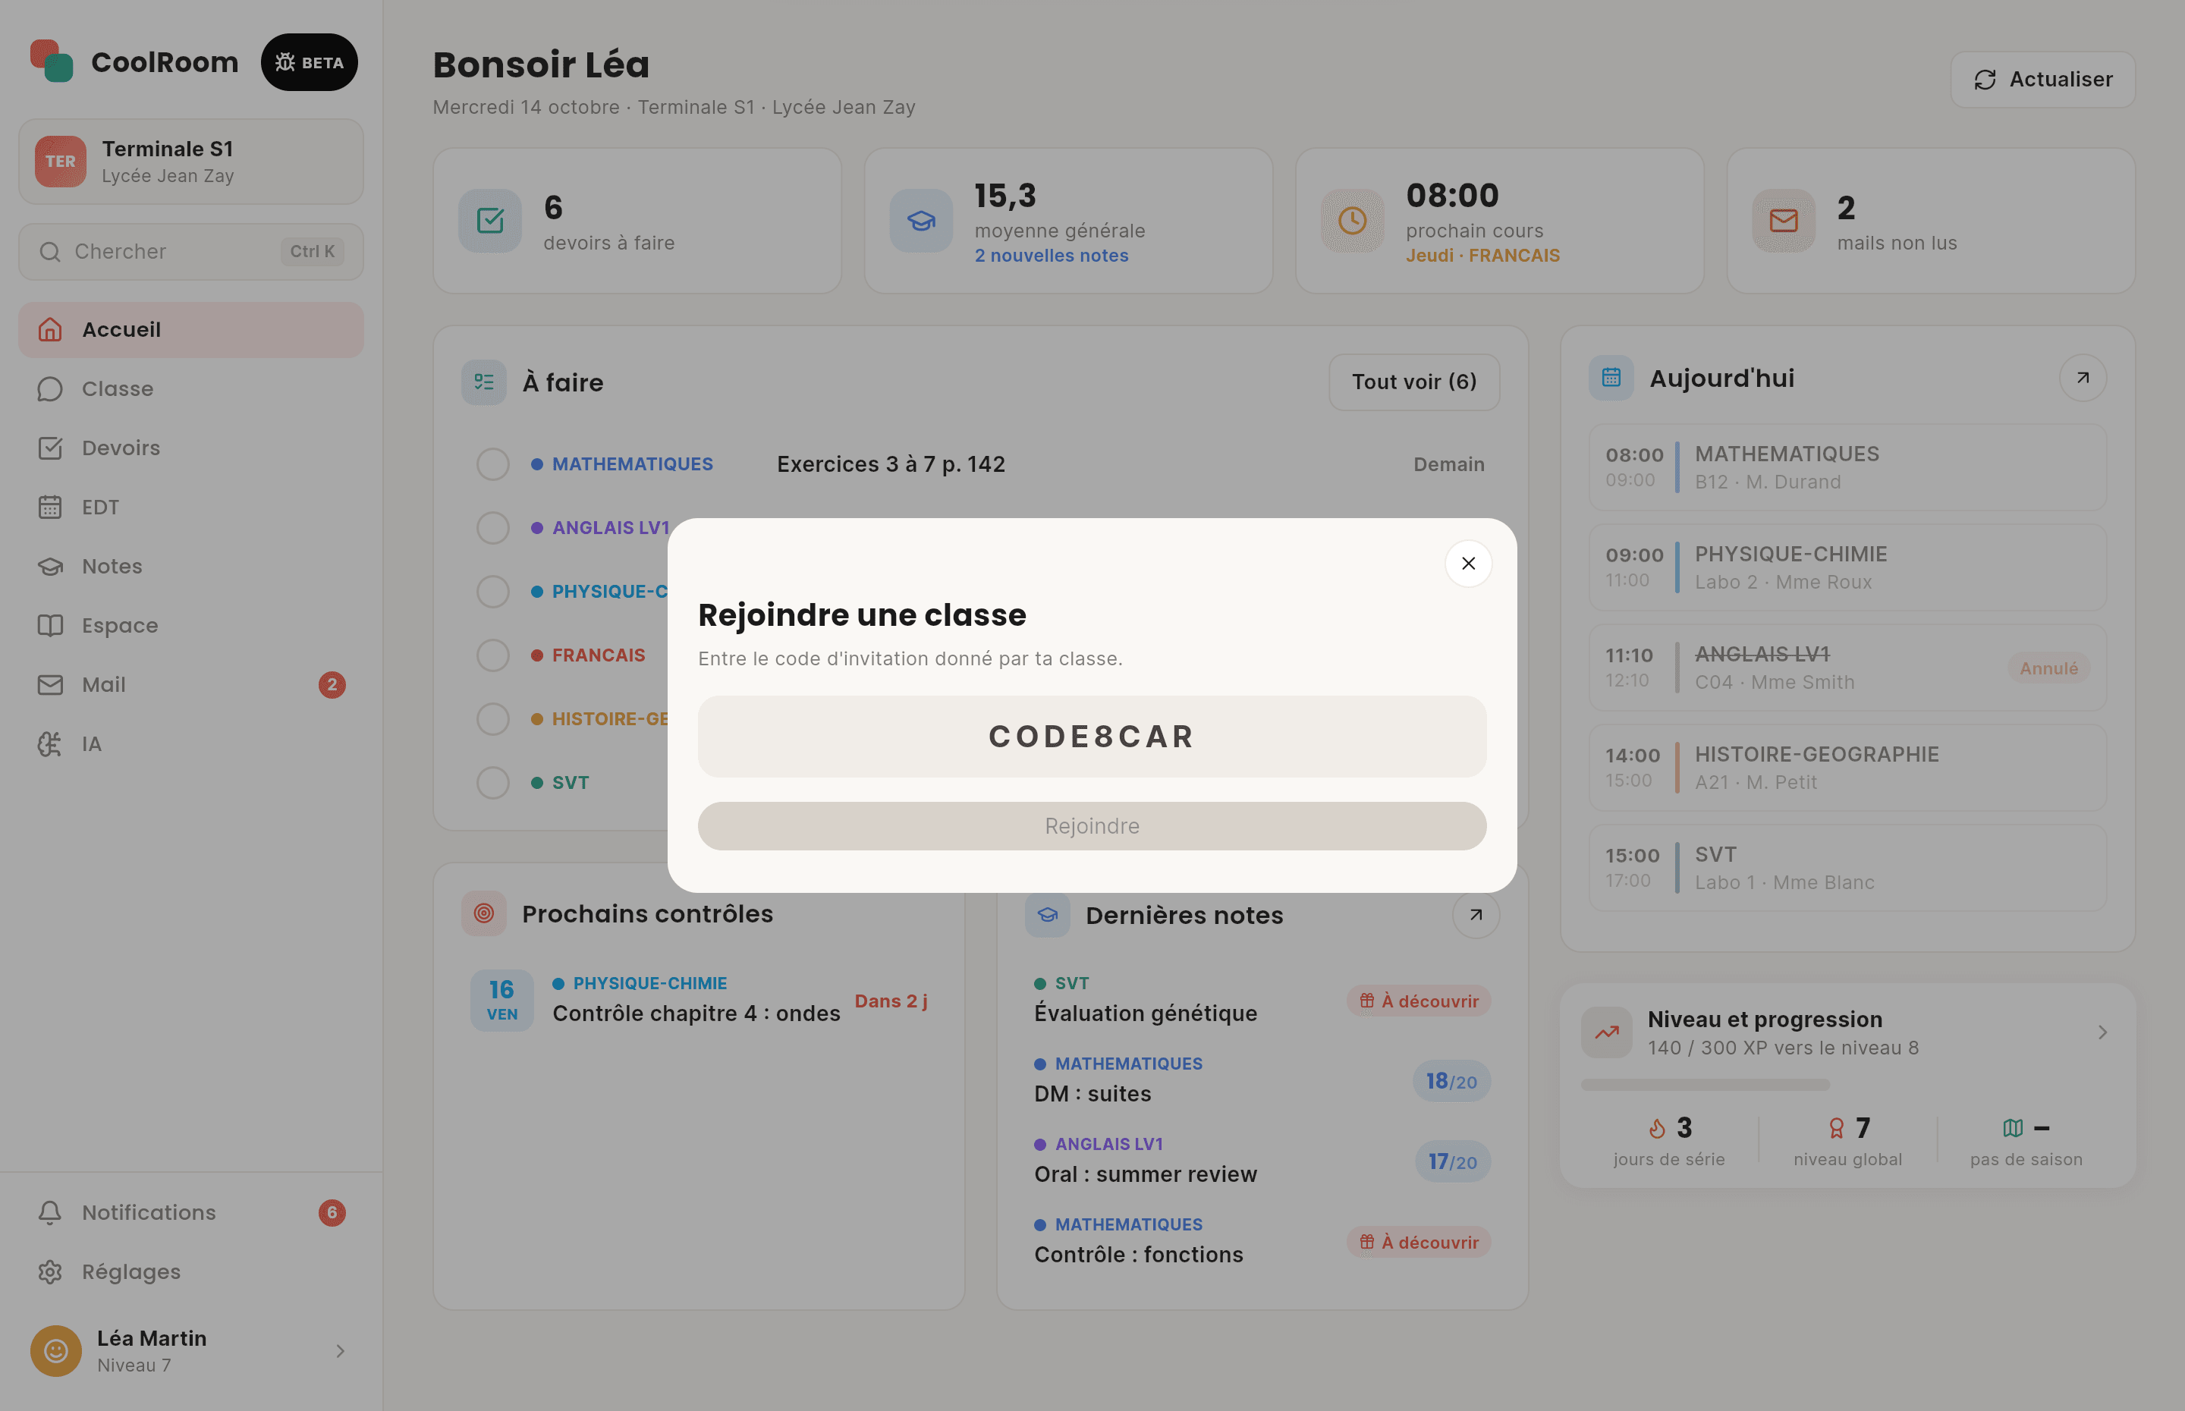The height and width of the screenshot is (1411, 2185).
Task: Open the Terminale S1 class switcher
Action: coord(190,162)
